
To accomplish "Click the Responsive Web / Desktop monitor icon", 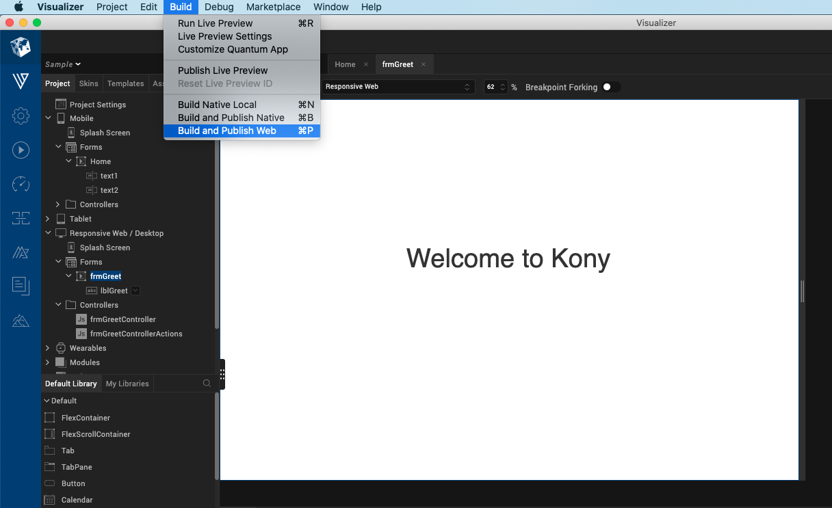I will [60, 233].
